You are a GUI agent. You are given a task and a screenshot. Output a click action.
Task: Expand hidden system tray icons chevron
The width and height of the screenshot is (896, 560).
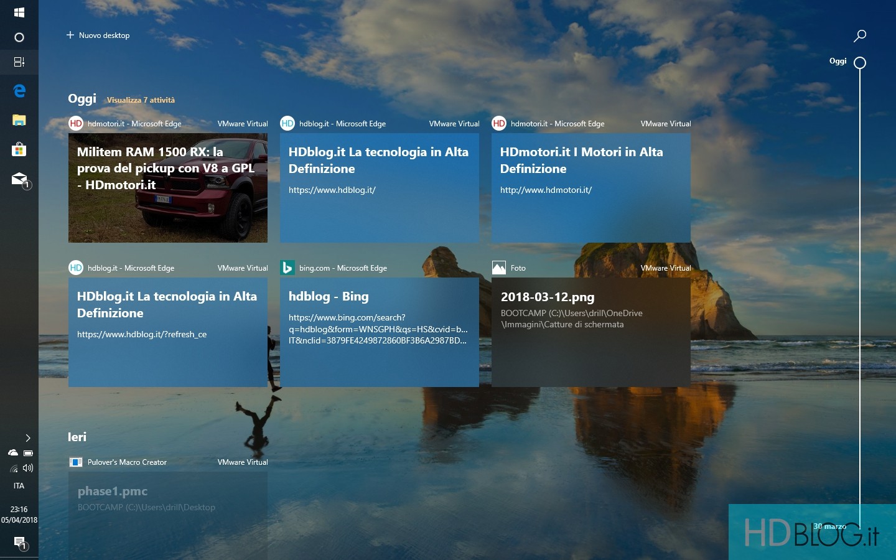point(27,438)
